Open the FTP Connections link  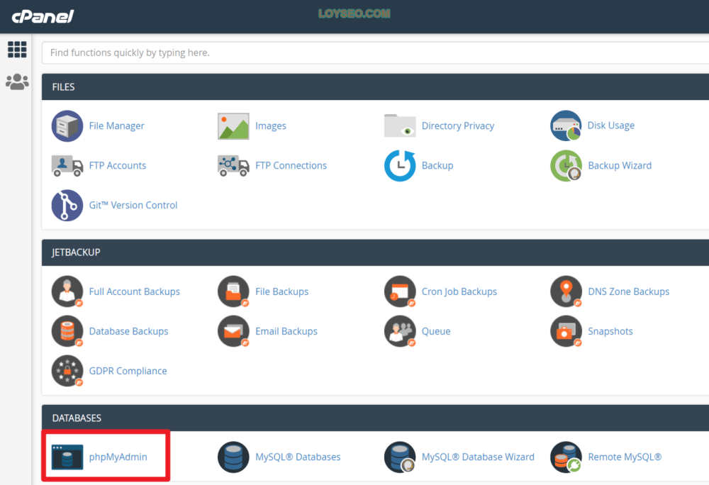point(291,165)
